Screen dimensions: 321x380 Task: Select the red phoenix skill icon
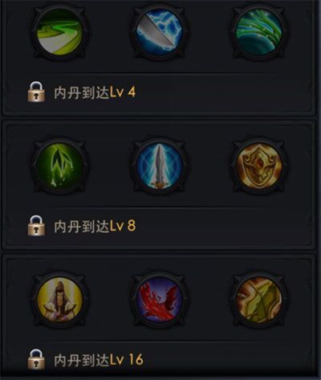coord(160,300)
